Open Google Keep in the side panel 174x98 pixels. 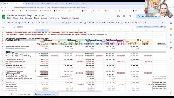point(171,29)
